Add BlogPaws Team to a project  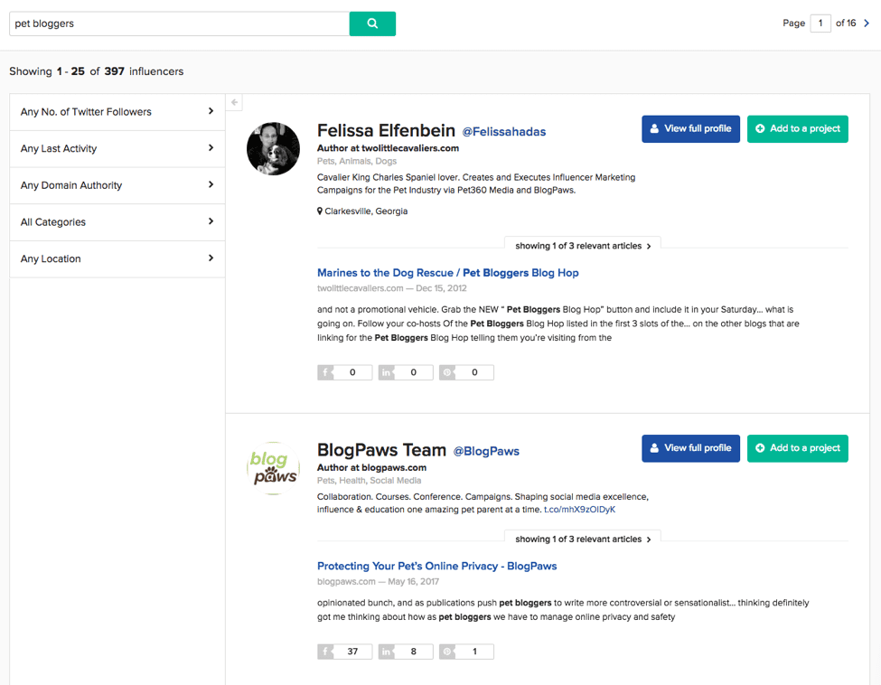[797, 448]
